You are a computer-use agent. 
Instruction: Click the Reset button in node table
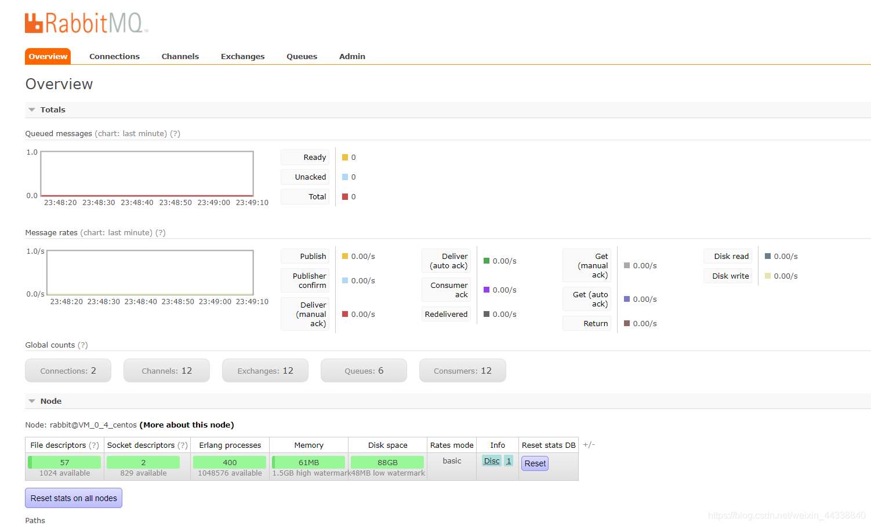[535, 463]
